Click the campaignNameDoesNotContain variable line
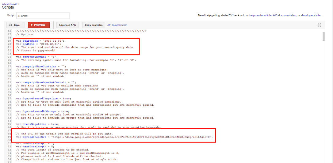This screenshot has width=333, height=163. point(46,82)
